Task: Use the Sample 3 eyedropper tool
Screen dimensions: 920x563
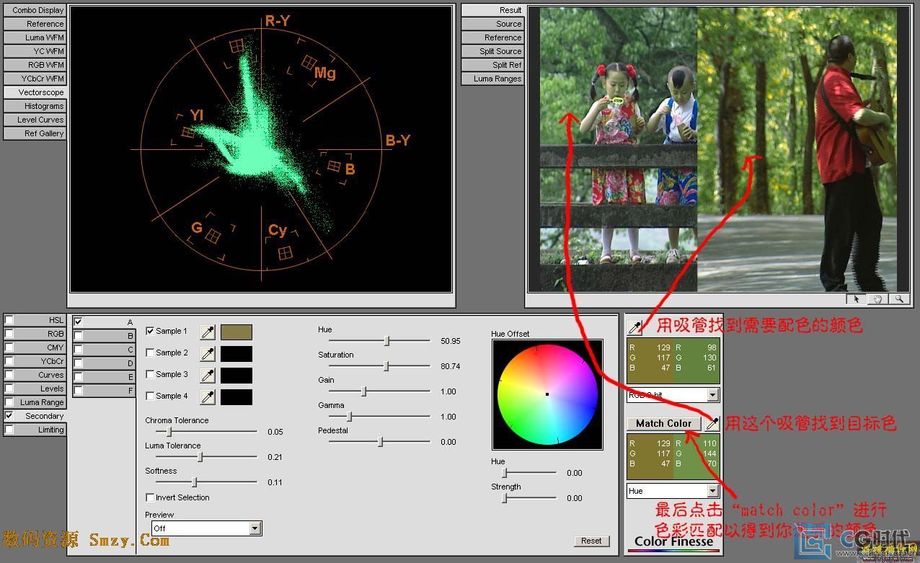Action: click(x=208, y=375)
